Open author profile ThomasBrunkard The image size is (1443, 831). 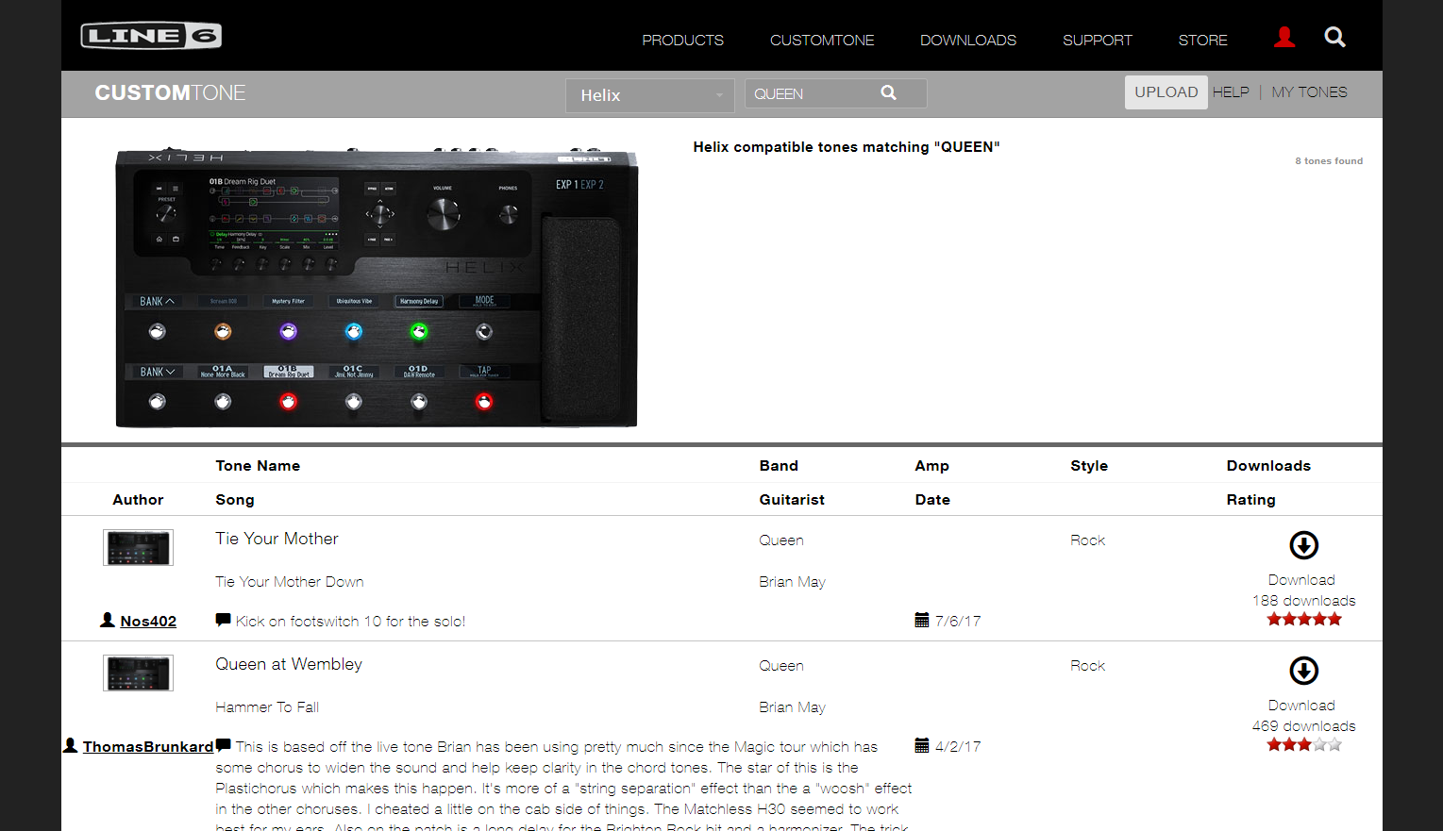coord(148,747)
